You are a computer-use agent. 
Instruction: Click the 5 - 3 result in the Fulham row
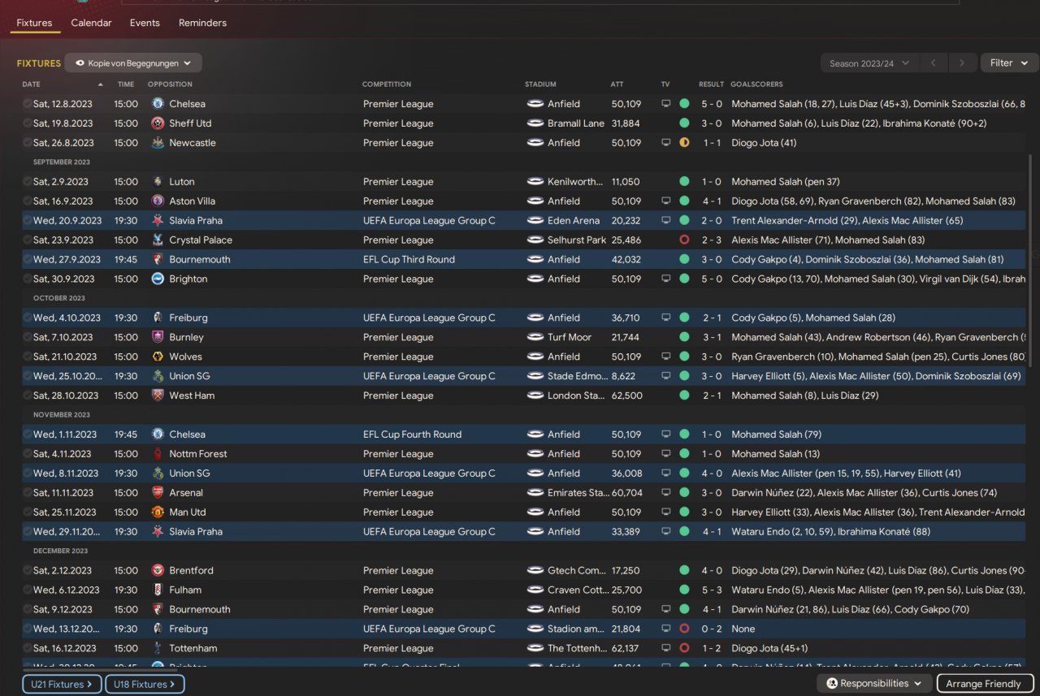pyautogui.click(x=711, y=590)
